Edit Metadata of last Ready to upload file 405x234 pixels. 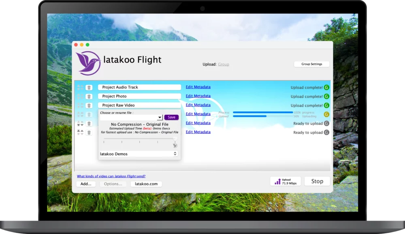click(198, 132)
